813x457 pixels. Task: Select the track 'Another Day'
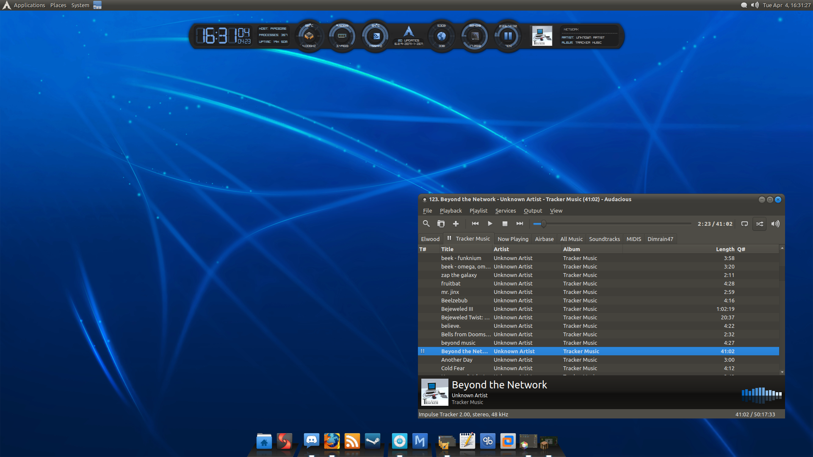598,360
